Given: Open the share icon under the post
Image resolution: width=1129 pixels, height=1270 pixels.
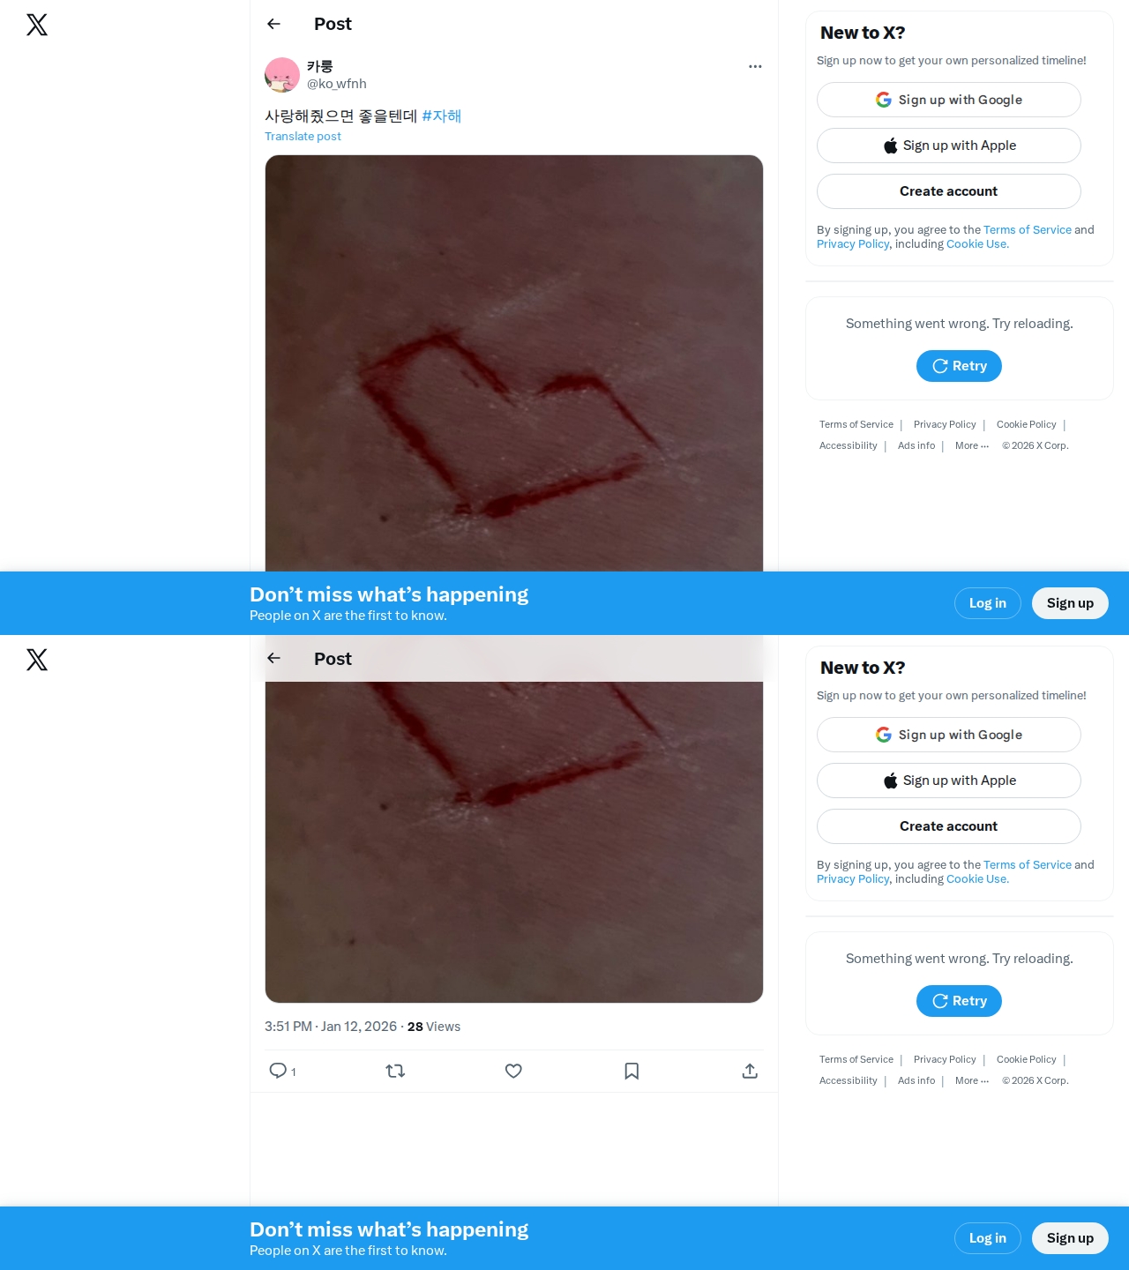Looking at the screenshot, I should tap(750, 1071).
